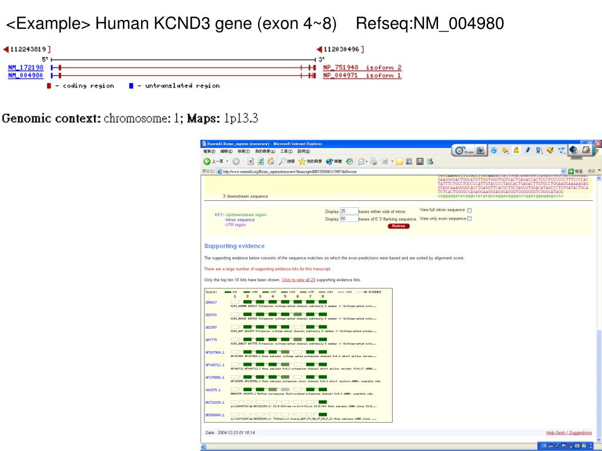The image size is (602, 451).
Task: Open the BE856849.1 evidence link
Action: coord(215,415)
